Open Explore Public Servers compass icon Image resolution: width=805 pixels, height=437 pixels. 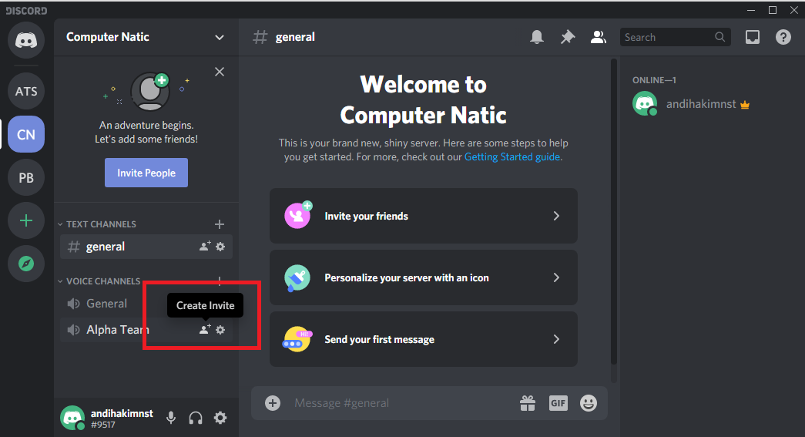pos(26,264)
